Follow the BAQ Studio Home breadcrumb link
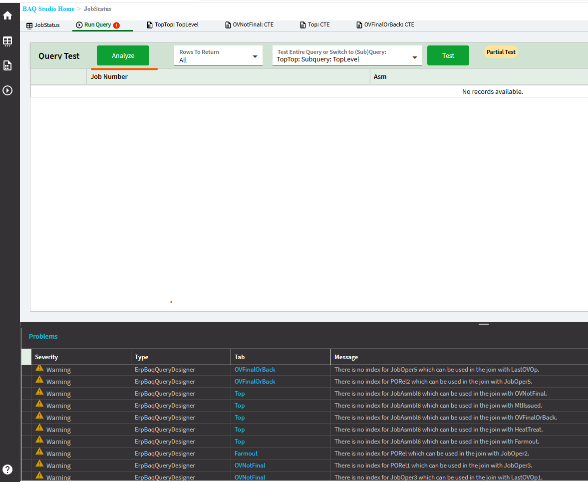 pos(48,9)
